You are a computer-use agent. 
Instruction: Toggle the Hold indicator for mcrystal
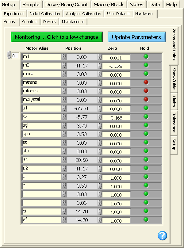(146, 99)
